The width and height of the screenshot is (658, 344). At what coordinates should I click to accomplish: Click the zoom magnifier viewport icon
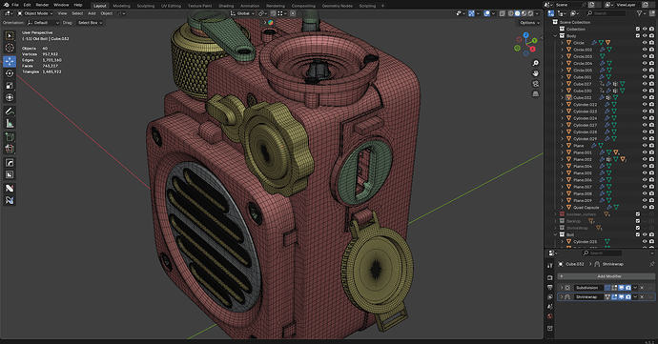[536, 63]
